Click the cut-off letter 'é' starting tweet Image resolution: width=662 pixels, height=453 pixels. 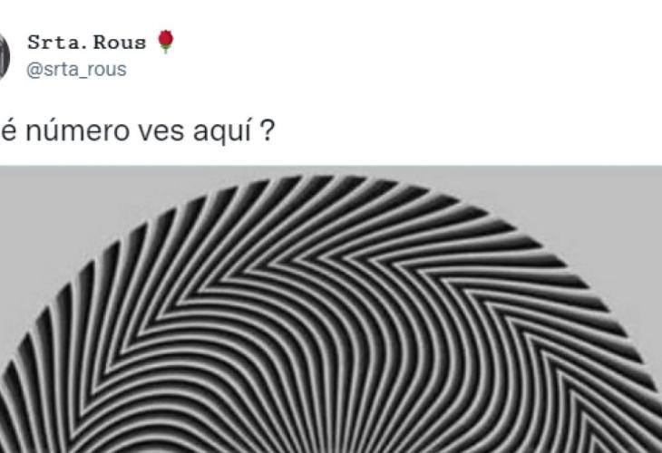coord(8,131)
